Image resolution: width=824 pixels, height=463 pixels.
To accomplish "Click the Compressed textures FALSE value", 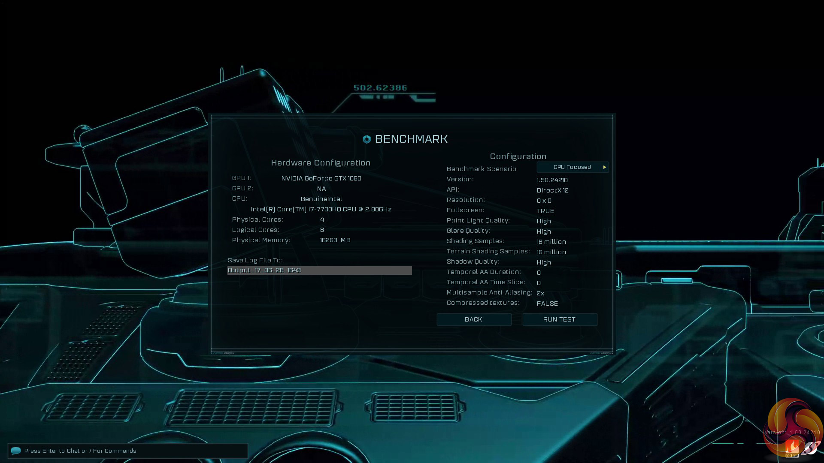I will (547, 304).
